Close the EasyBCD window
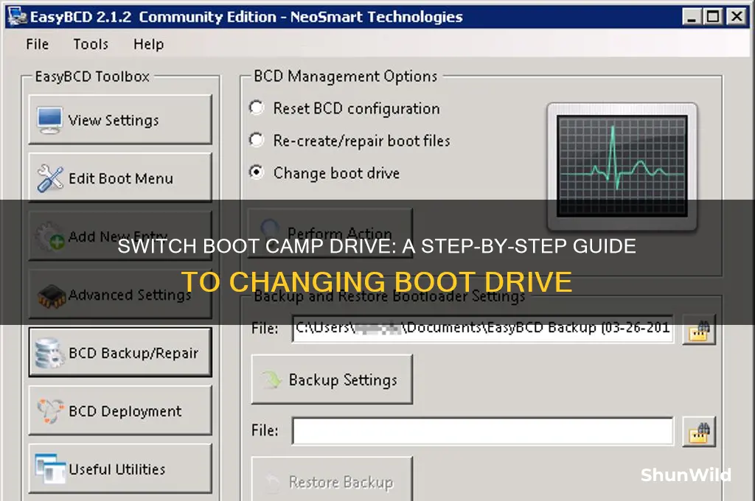 coord(737,17)
